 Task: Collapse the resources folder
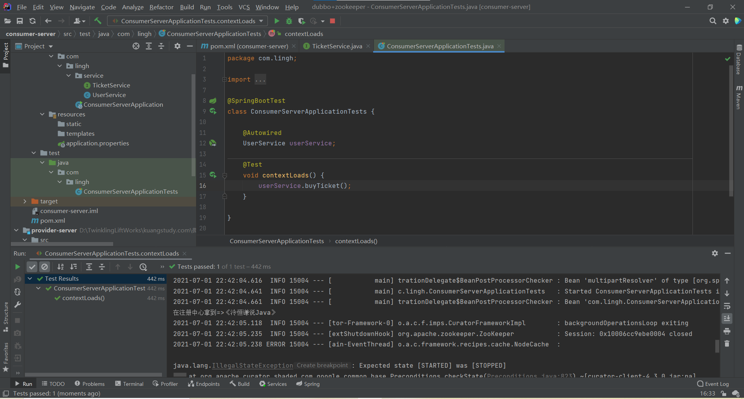42,114
